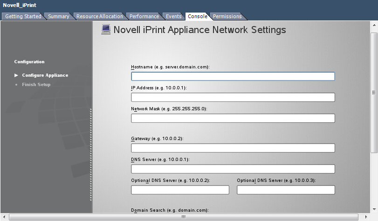Viewport: 378px width, 221px height.
Task: Click the horizontal scrollbar right arrow
Action: coord(366,217)
